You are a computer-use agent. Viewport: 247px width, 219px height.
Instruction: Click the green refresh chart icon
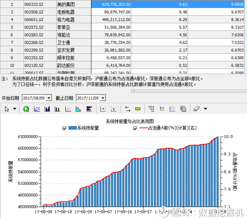26,109
